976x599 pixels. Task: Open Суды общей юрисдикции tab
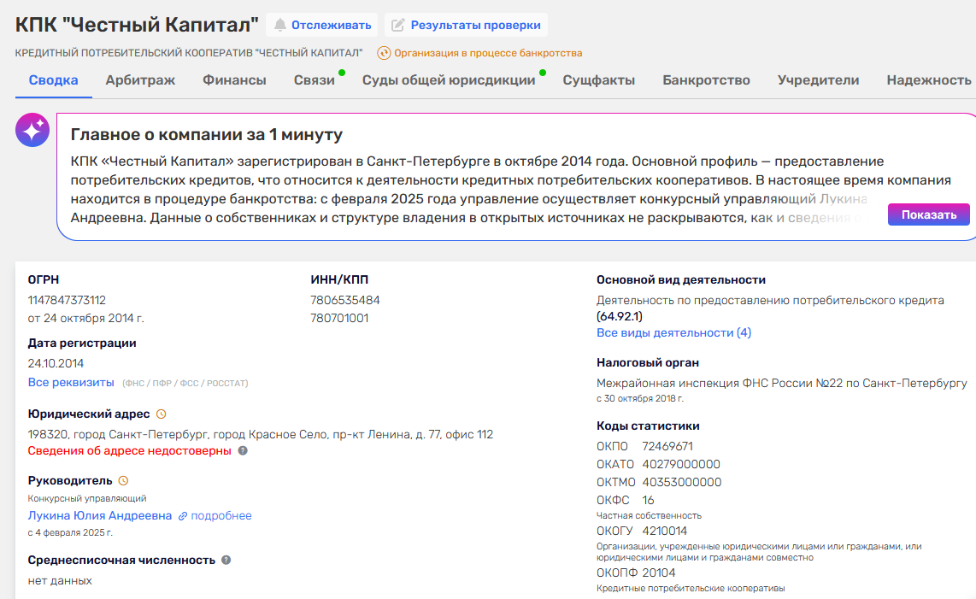pos(449,80)
